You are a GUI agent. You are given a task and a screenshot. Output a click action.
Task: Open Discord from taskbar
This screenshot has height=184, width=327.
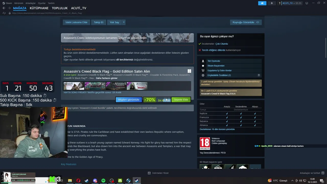(x=95, y=180)
